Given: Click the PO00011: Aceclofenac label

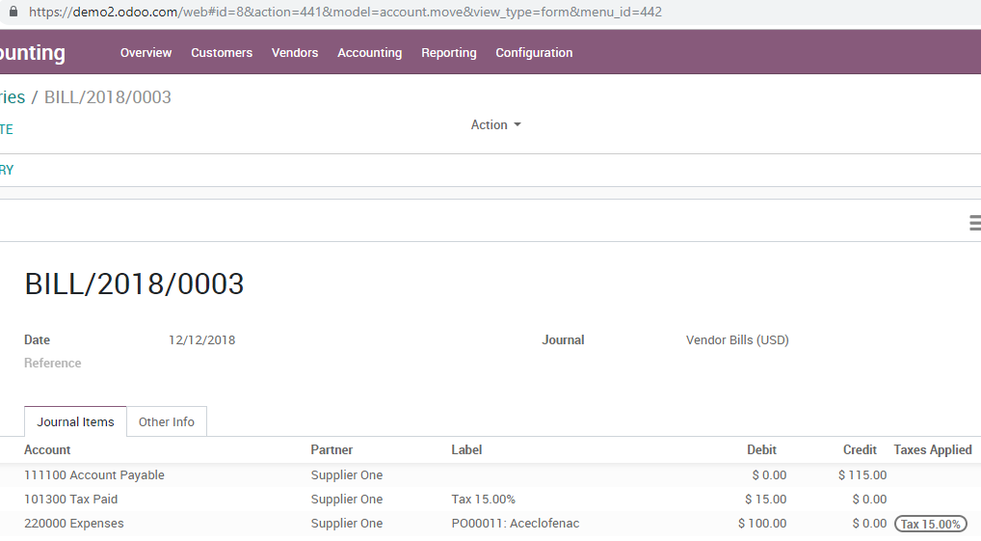Looking at the screenshot, I should [515, 524].
